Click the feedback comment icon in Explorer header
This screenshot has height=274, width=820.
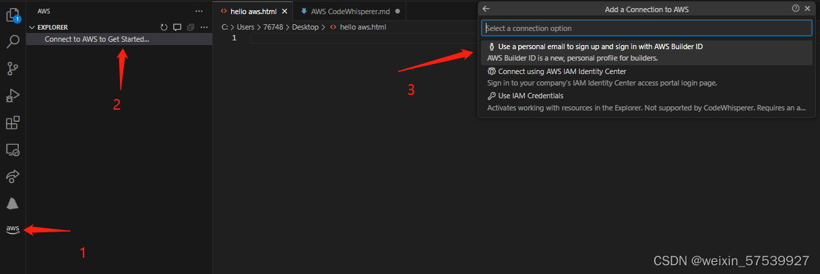tap(177, 28)
